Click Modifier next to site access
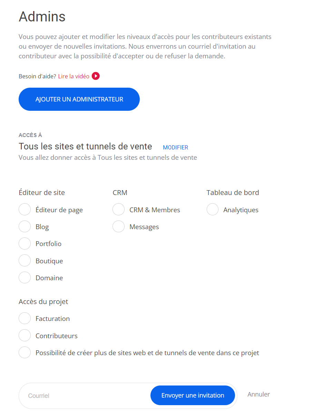Viewport: 323px width, 420px height. (175, 147)
